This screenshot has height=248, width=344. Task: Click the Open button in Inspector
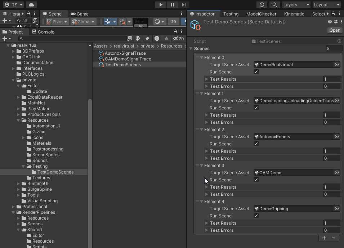(335, 30)
